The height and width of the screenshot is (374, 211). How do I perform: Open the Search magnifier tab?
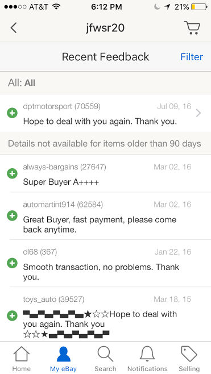coord(105,359)
